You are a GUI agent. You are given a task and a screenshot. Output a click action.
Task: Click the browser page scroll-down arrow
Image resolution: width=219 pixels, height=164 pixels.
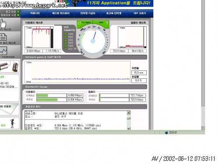[x=203, y=128]
